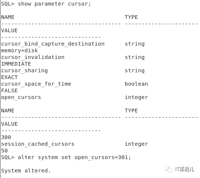Click the IT那活儿 watermark text

pos(184,169)
